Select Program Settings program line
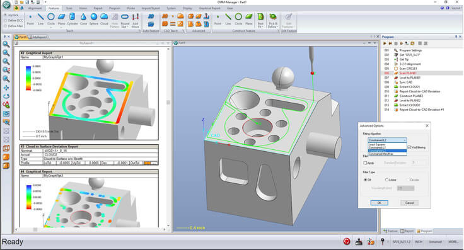The width and height of the screenshot is (464, 250). pos(410,50)
